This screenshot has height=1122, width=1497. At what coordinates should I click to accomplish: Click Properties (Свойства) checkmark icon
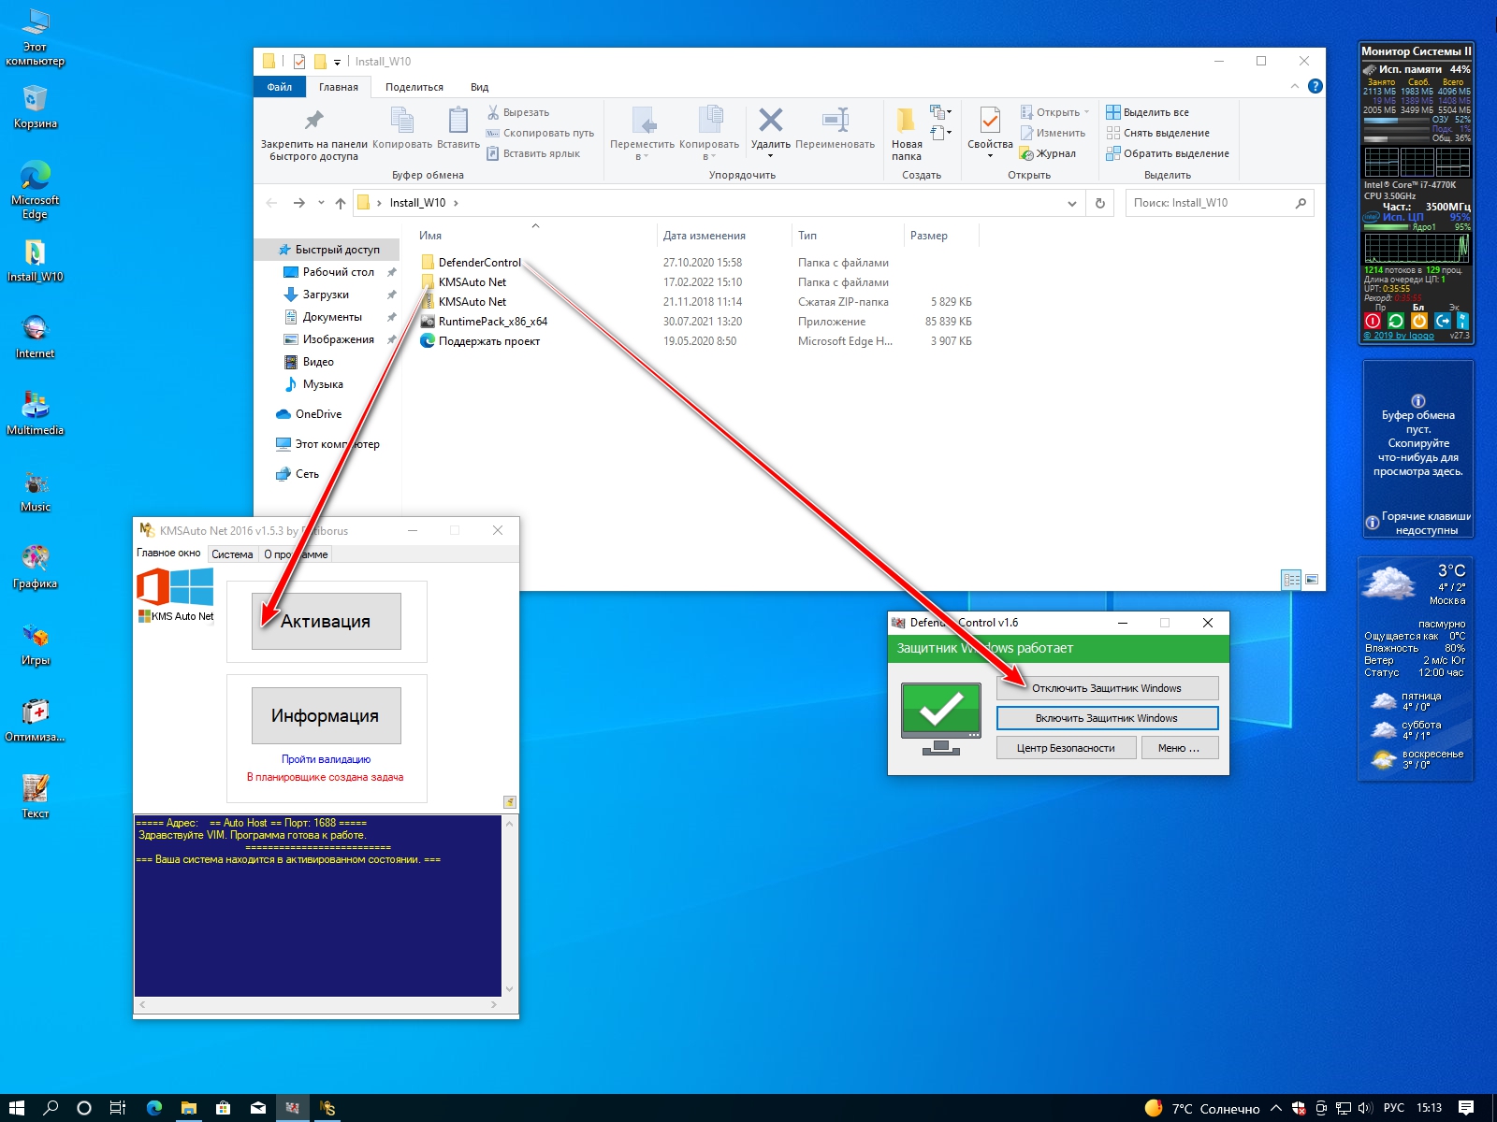(x=990, y=121)
